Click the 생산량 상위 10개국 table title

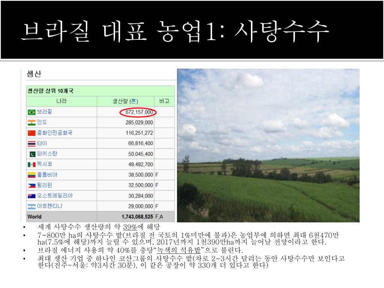click(x=51, y=91)
